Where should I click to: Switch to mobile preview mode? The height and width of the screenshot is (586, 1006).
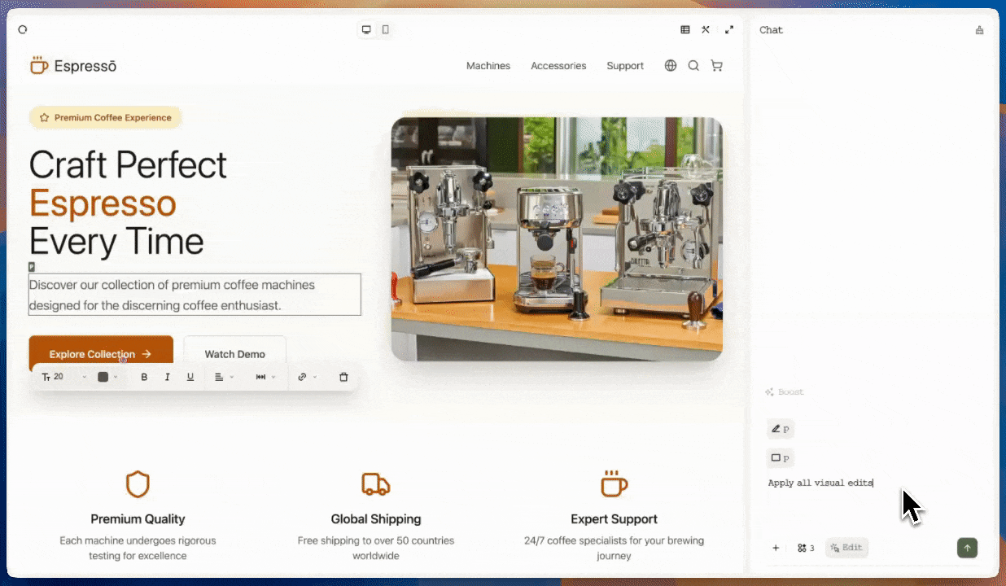point(386,29)
